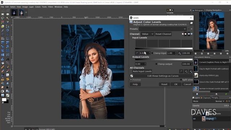Open Layers dock configure menu arrow
Viewport: 231px width, 130px height.
click(x=230, y=98)
